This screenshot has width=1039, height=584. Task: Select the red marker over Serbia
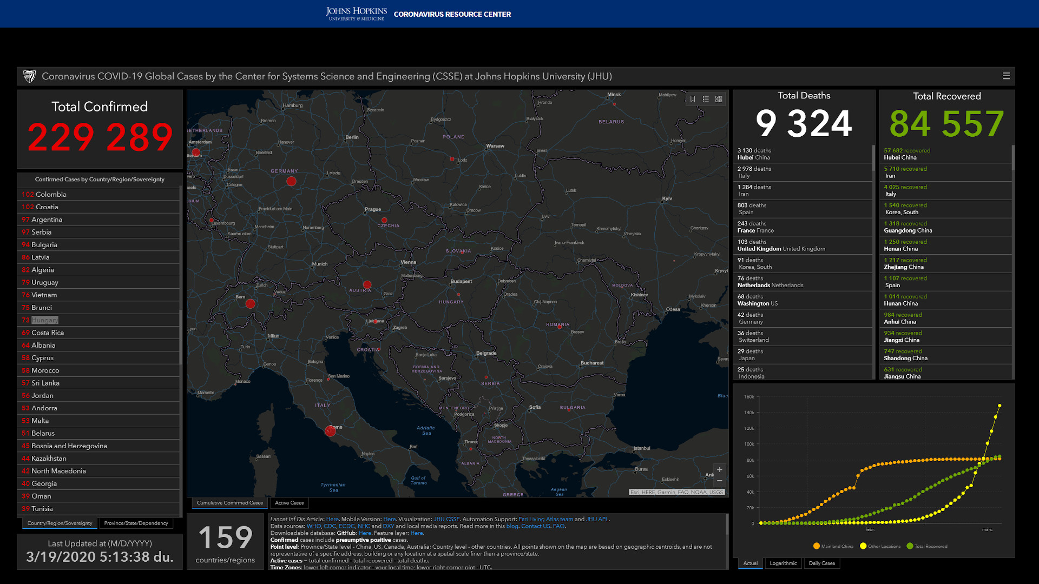click(486, 377)
